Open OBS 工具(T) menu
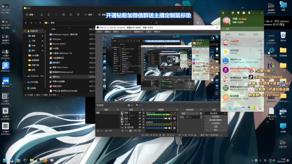 click(149, 32)
